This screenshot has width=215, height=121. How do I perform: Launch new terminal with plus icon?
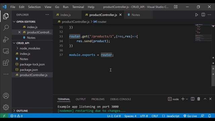(x=183, y=99)
